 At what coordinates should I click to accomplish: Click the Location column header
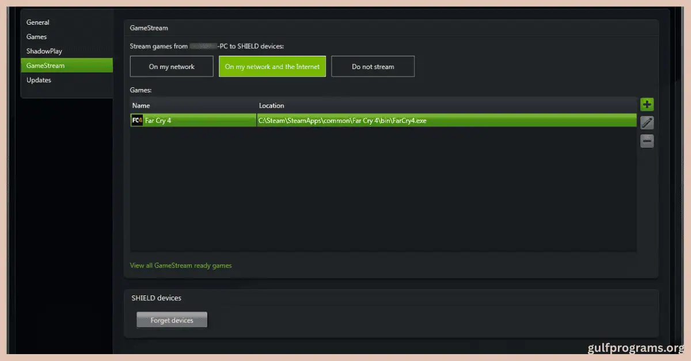point(271,106)
